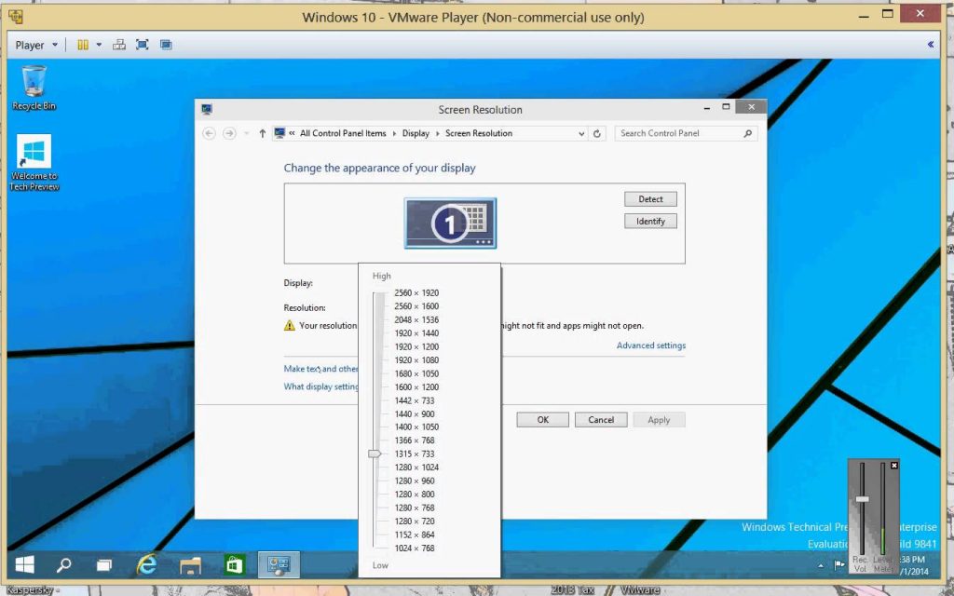Choose 1280 × 720 resolution

pyautogui.click(x=415, y=521)
